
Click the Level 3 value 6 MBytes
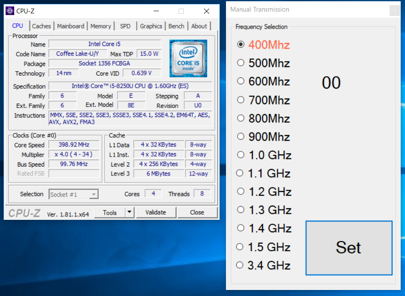158,173
